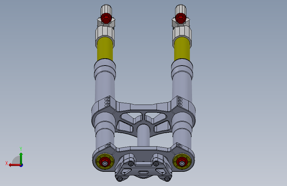Select the red bolt in the left bottom flange
The height and width of the screenshot is (186, 287).
(x=105, y=162)
